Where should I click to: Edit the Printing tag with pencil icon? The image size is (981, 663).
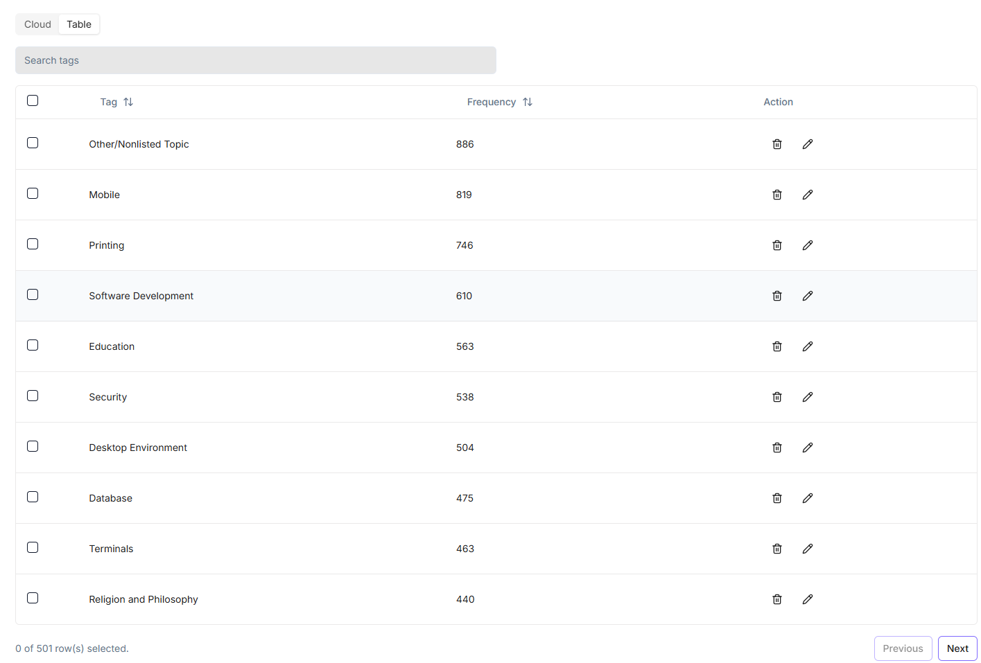(807, 245)
